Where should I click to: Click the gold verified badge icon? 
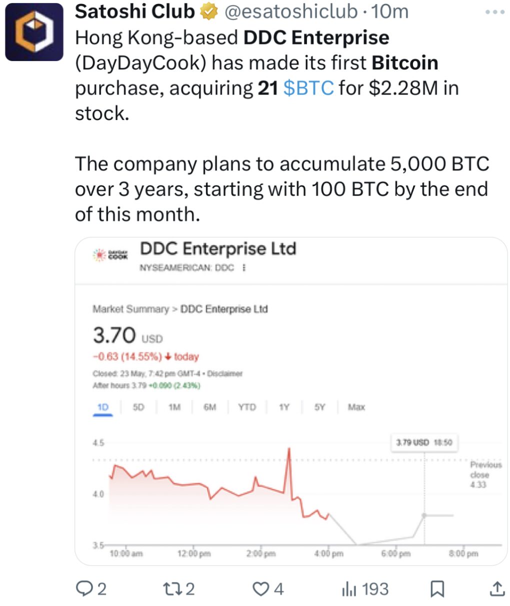tap(209, 11)
